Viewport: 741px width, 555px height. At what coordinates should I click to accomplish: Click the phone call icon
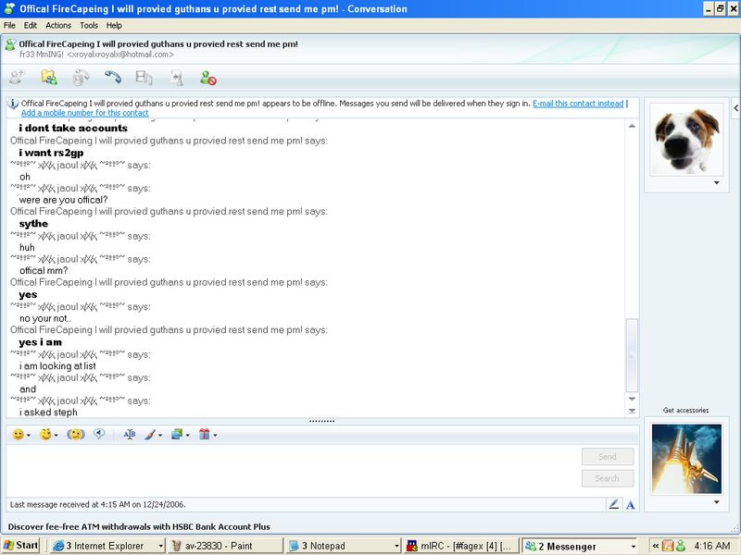112,77
